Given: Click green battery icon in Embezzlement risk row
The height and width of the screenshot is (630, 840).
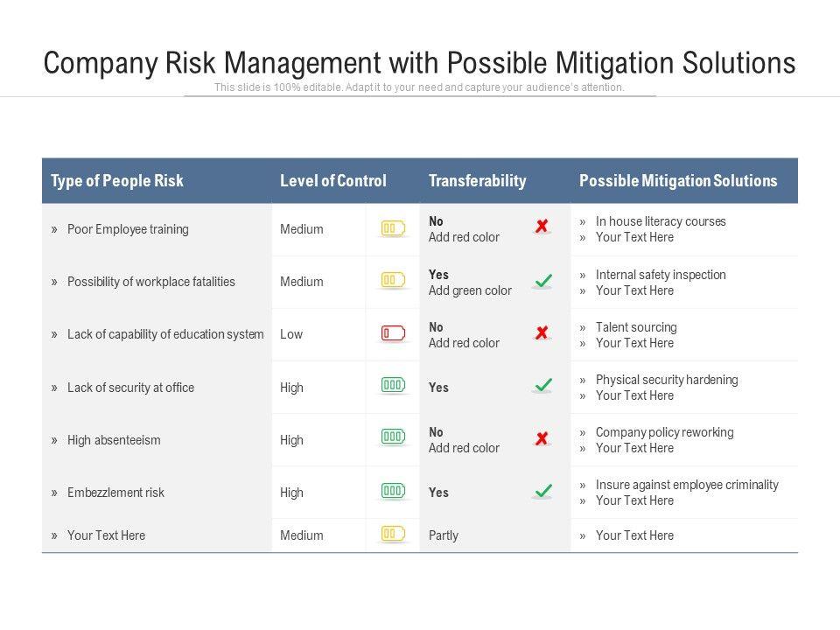Looking at the screenshot, I should coord(393,491).
